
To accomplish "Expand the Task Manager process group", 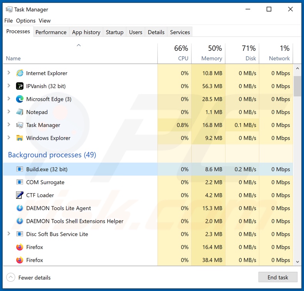I will pos(9,125).
